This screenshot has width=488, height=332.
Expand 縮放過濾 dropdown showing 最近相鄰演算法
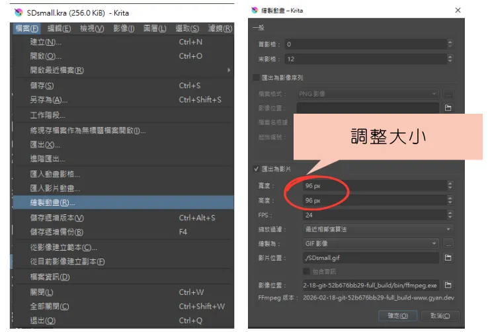[x=374, y=229]
